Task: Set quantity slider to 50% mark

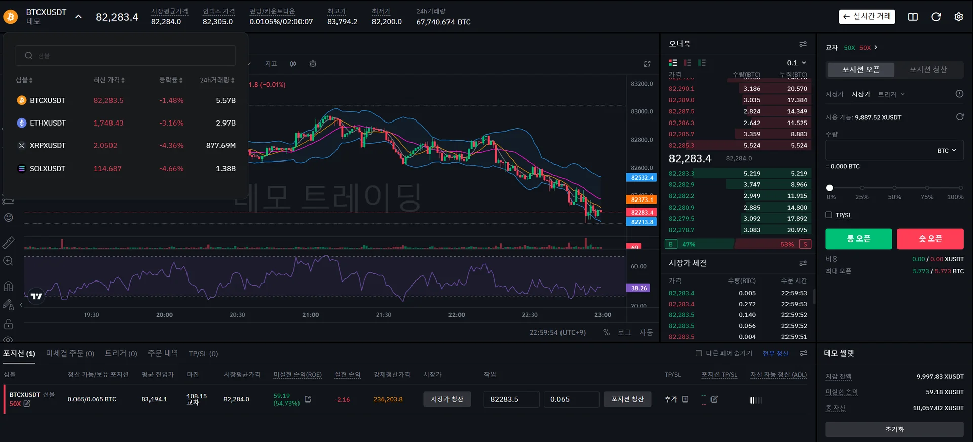Action: tap(894, 188)
